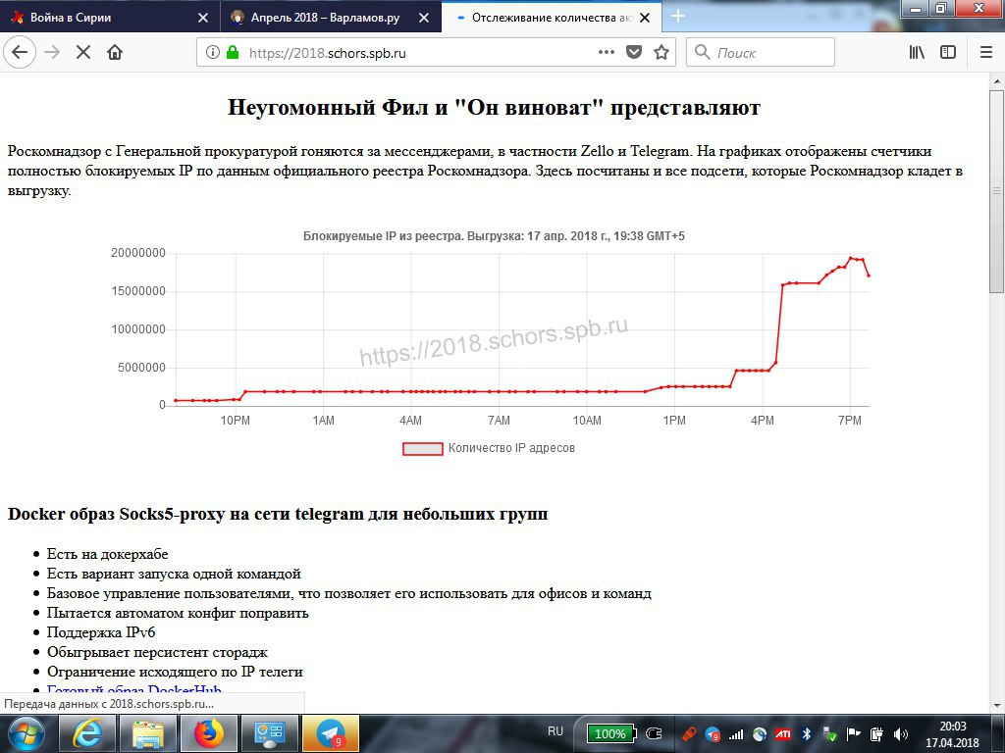Close the Апрель 2018 Варламов.ру tab
The image size is (1005, 753).
[424, 18]
